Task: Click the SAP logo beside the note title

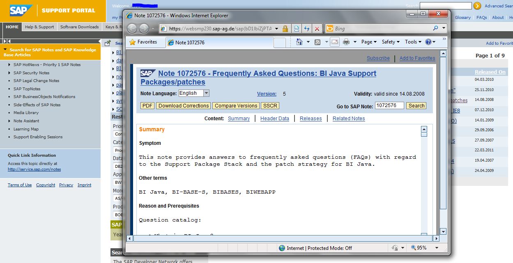Action: (148, 73)
